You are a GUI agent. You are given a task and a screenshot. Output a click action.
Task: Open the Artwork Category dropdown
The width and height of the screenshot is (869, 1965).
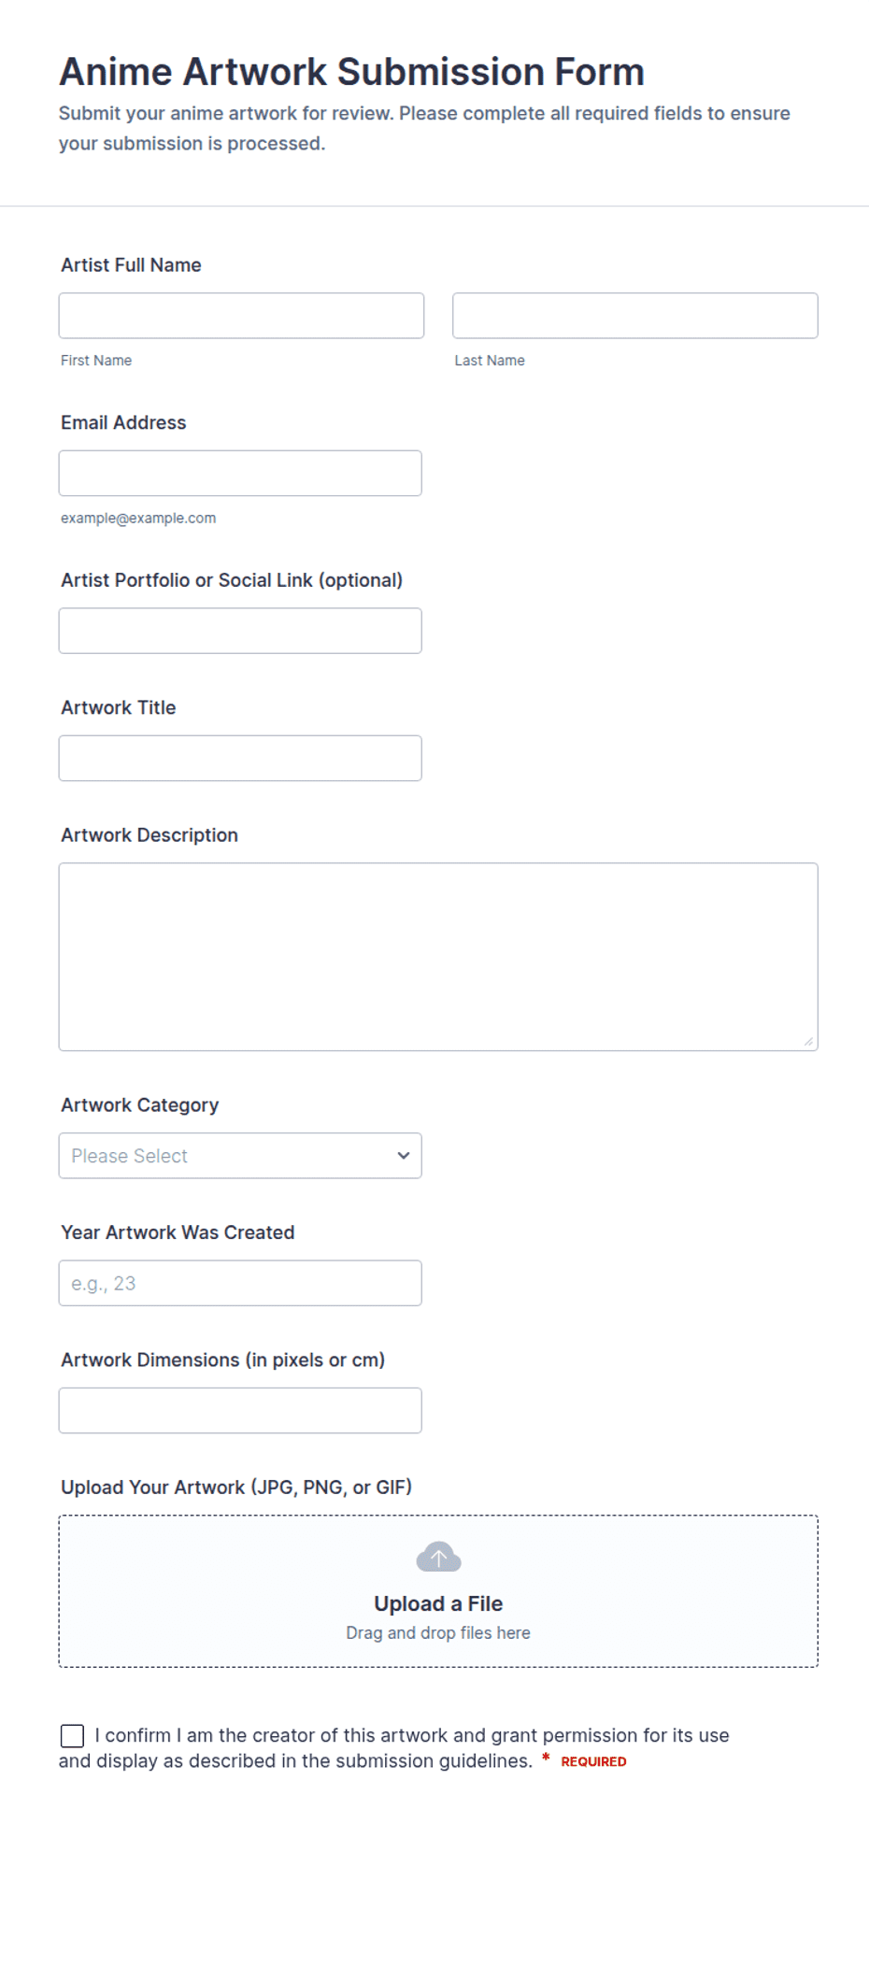[x=240, y=1156]
